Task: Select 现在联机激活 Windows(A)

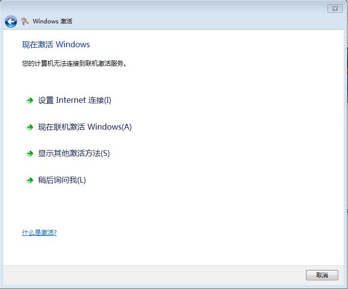Action: [85, 127]
